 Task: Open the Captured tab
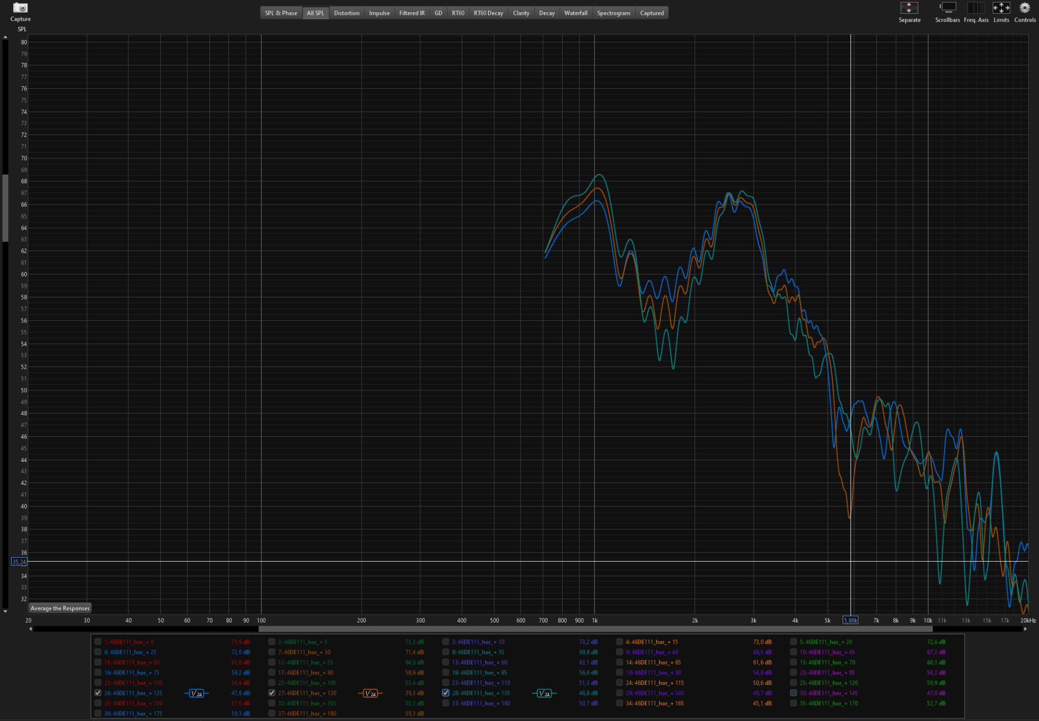652,13
